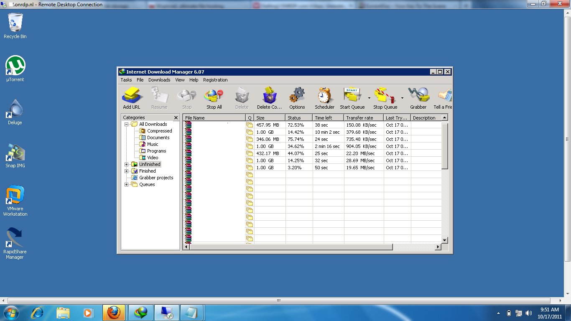Image resolution: width=571 pixels, height=321 pixels.
Task: Expand the Unfinished category tree node
Action: [x=127, y=164]
